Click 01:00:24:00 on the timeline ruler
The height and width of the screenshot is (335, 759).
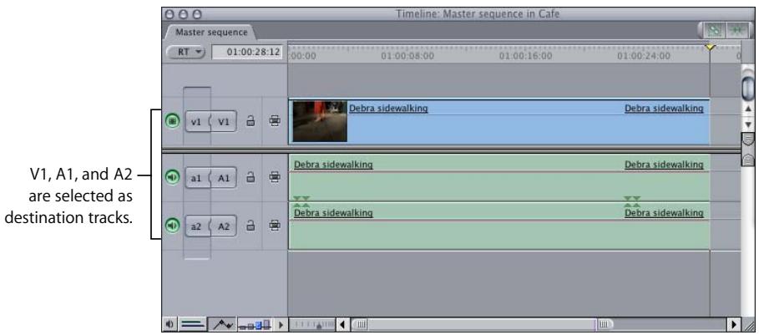[x=643, y=56]
